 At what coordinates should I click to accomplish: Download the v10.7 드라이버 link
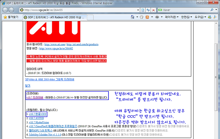click(35, 98)
